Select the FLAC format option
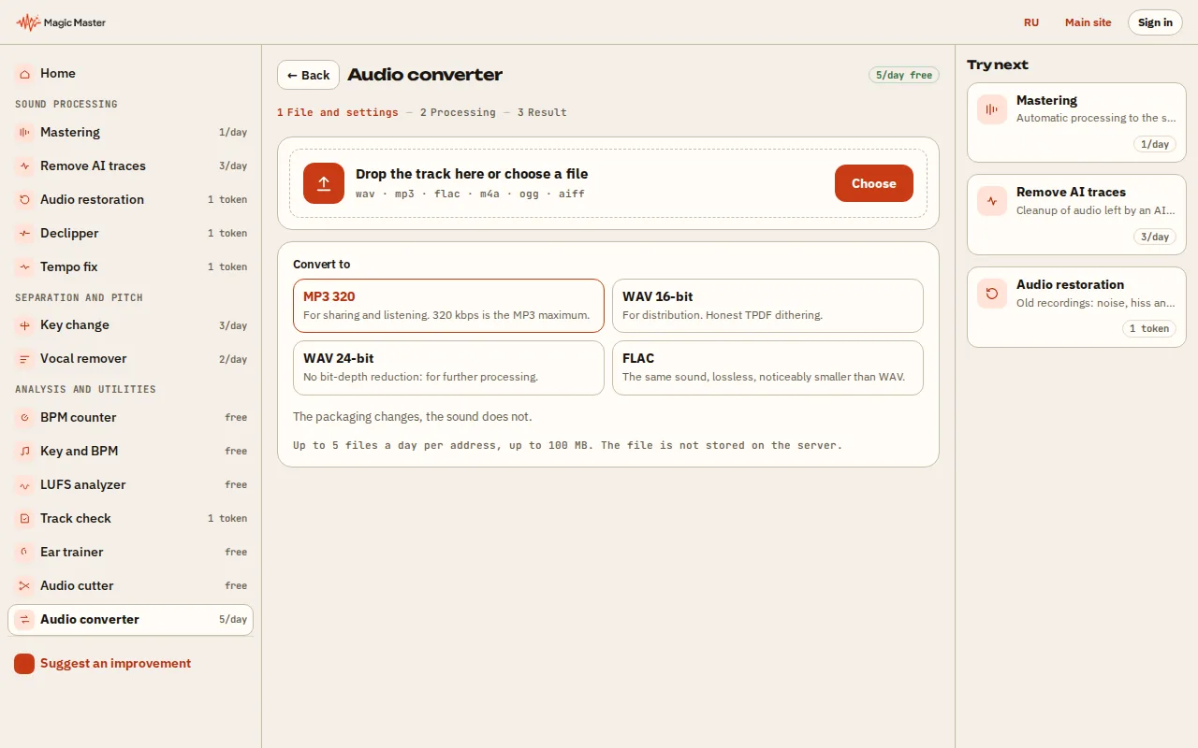This screenshot has width=1198, height=748. (767, 367)
